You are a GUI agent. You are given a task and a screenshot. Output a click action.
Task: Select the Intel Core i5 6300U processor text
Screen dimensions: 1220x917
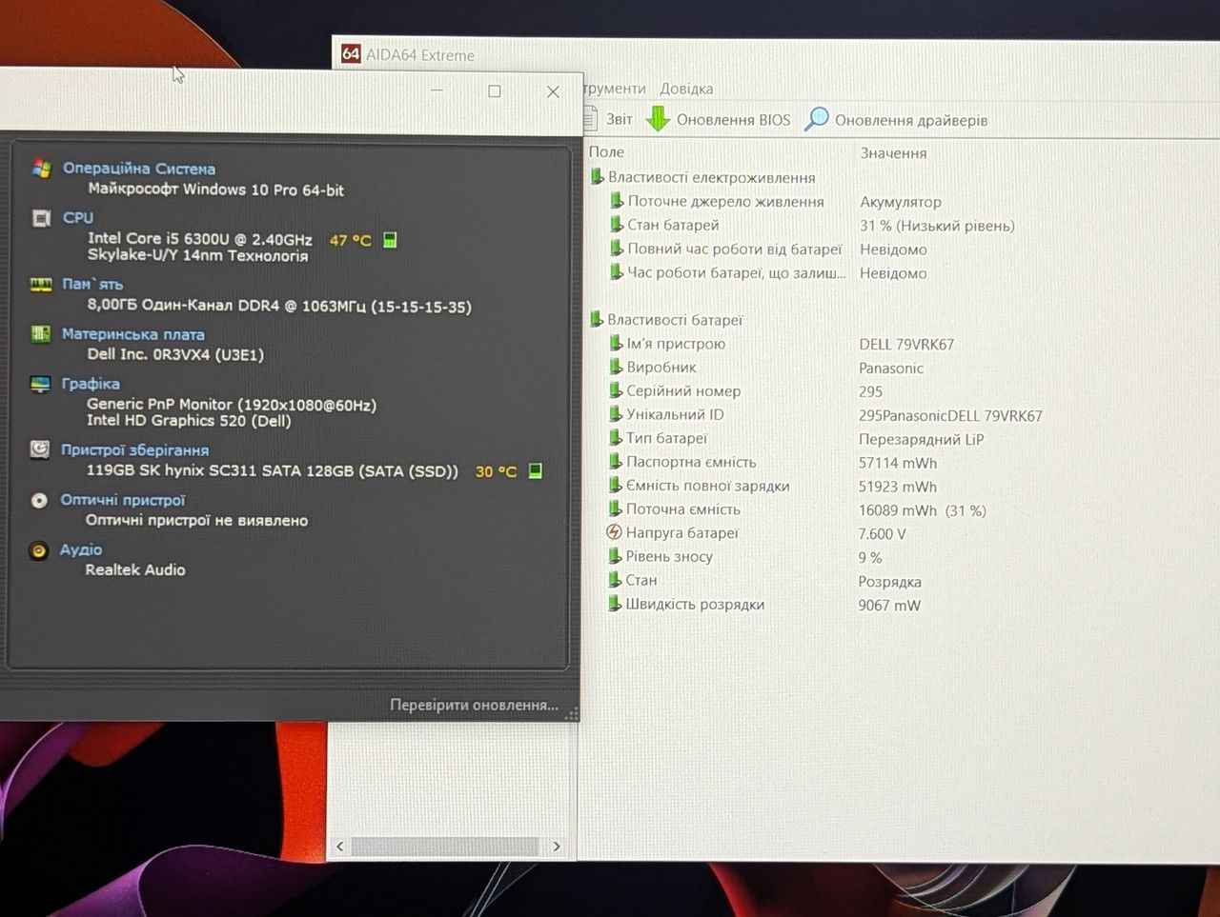(x=200, y=239)
